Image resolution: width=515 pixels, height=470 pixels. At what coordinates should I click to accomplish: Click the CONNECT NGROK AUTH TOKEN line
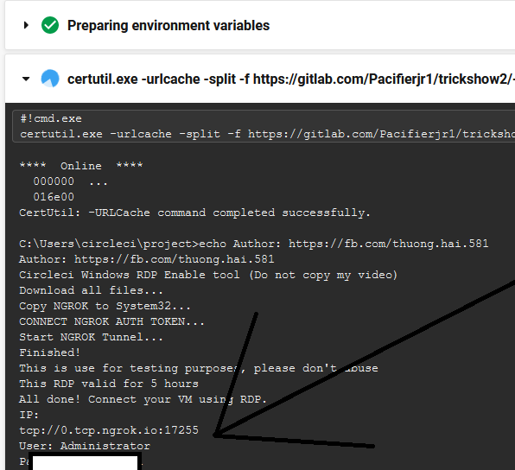tap(111, 321)
